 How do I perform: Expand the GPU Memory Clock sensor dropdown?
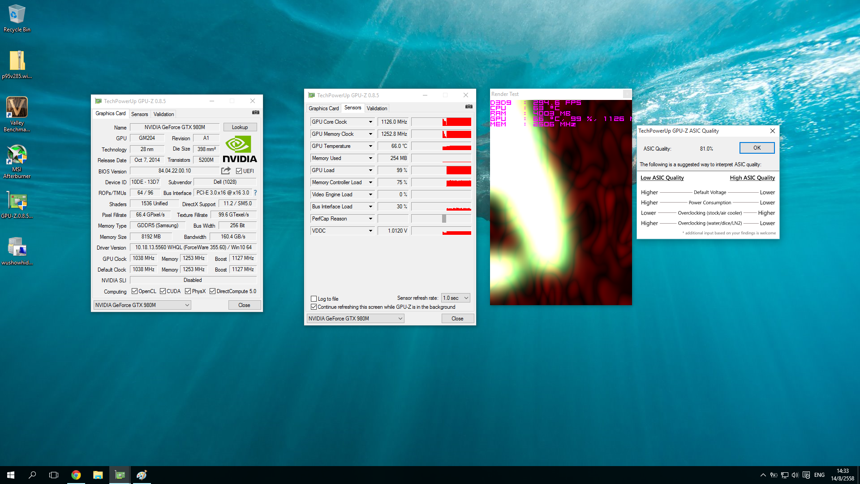click(370, 134)
